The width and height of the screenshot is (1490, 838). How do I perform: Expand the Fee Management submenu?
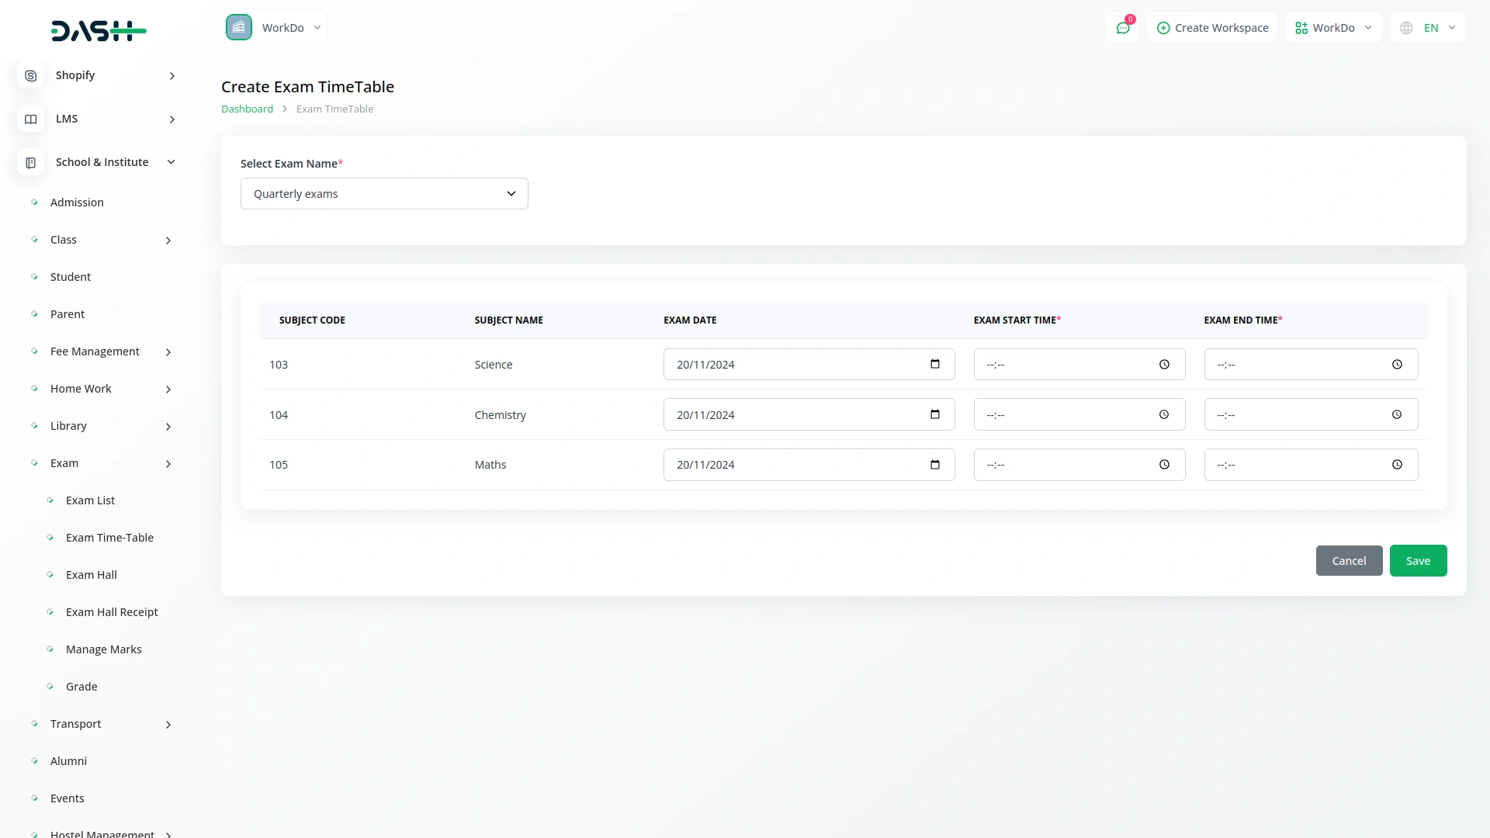click(168, 352)
